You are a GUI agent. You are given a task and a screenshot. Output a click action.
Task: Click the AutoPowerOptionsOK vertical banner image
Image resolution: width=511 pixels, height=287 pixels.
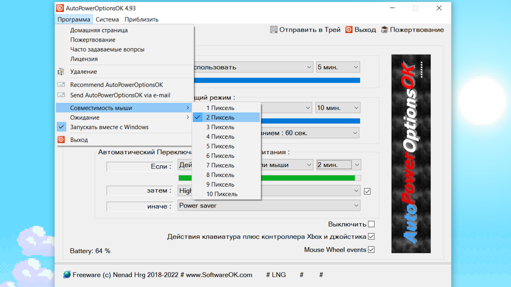[x=411, y=153]
